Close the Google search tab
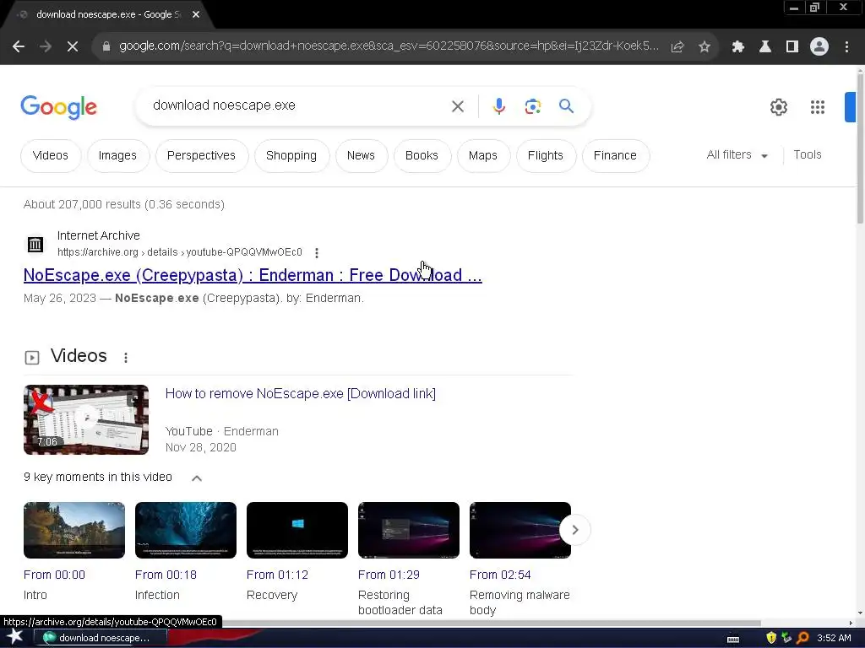The image size is (865, 648). point(196,15)
